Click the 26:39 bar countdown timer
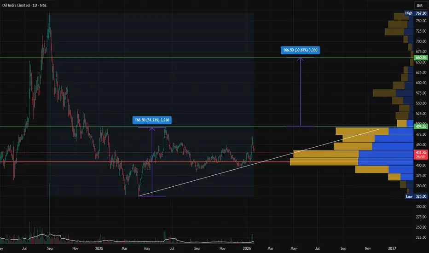The image size is (429, 253). [x=421, y=157]
